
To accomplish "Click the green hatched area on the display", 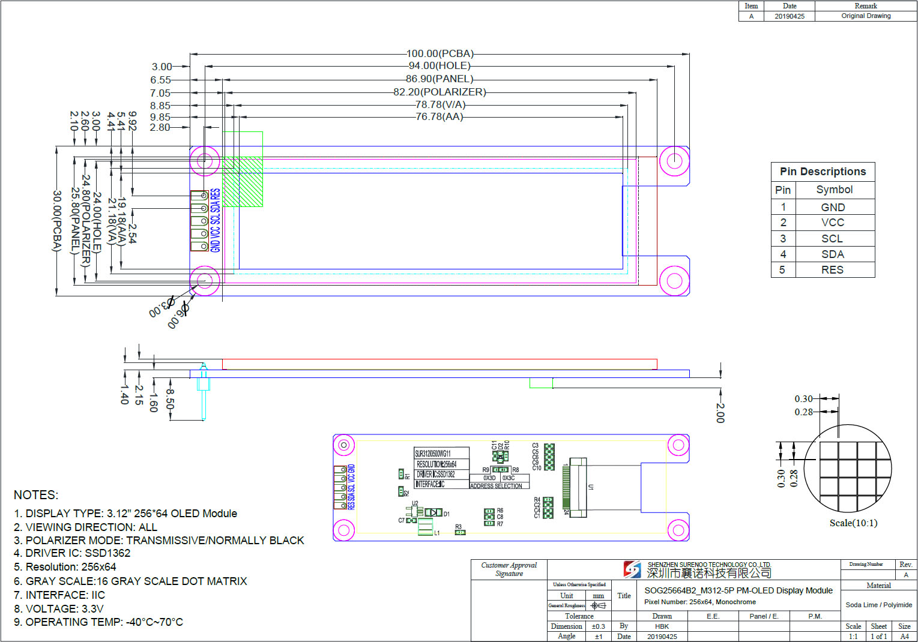I will pyautogui.click(x=243, y=182).
